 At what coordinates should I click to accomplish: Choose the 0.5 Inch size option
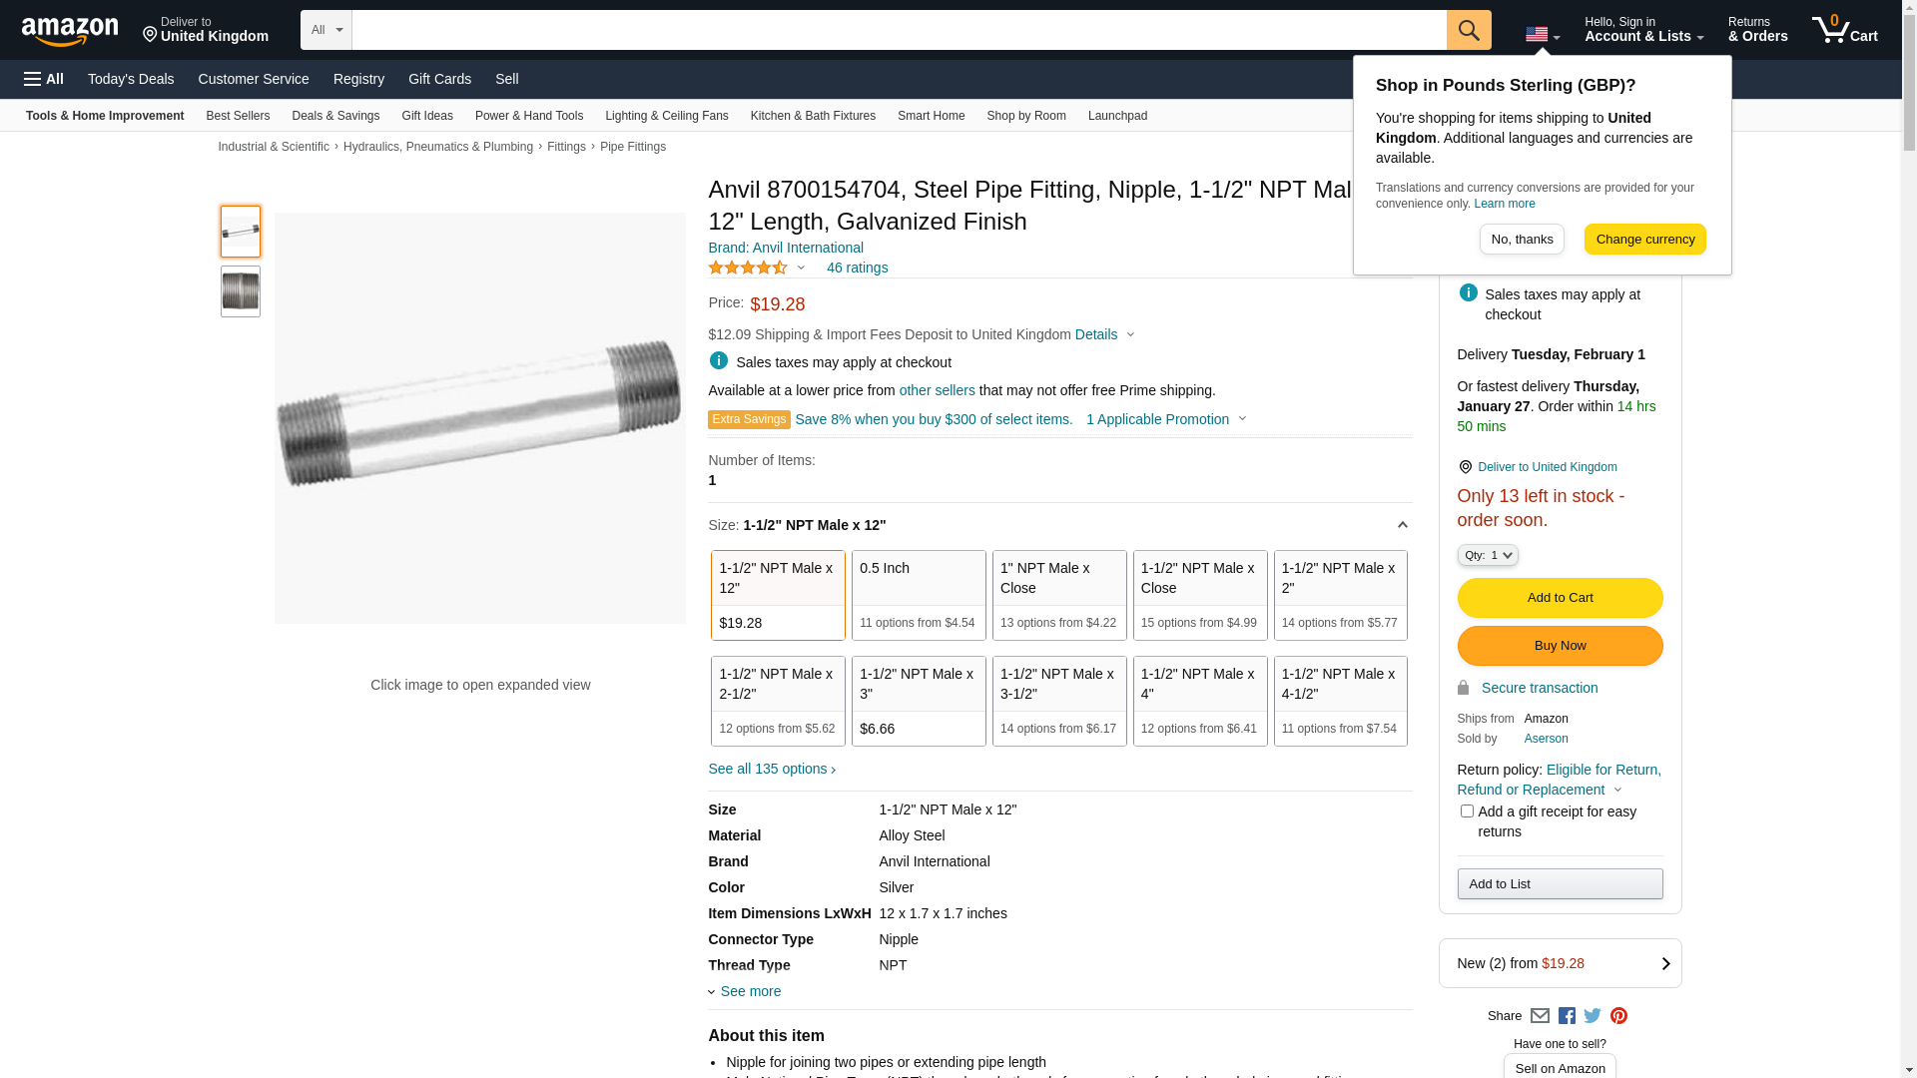pyautogui.click(x=919, y=595)
